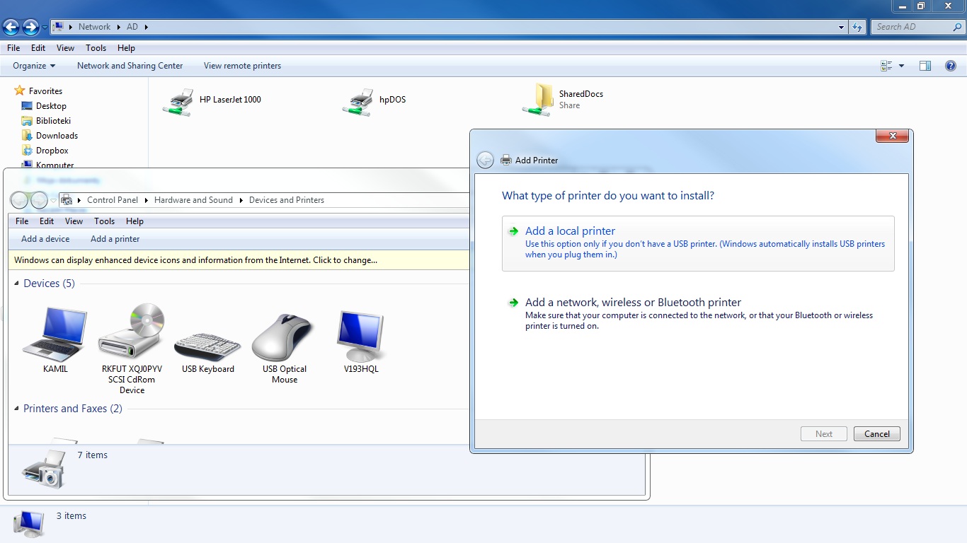The image size is (967, 543).
Task: Select the HP LaserJet 1000 network printer
Action: (x=178, y=102)
